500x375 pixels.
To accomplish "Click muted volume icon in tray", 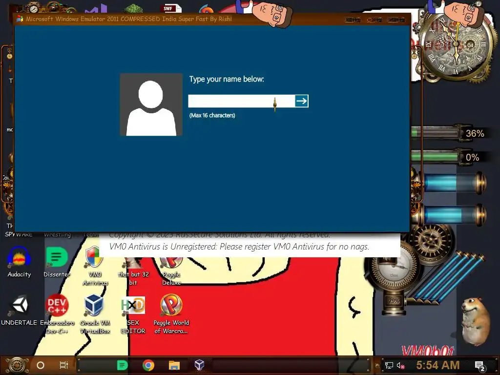I will click(400, 365).
